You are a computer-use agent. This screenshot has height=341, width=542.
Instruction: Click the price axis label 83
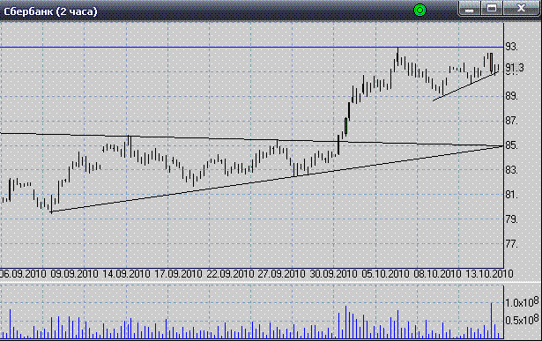tap(511, 170)
